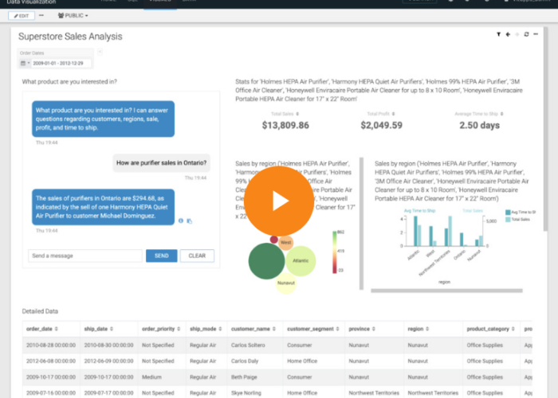
Task: Sort the table by ship_date
Action: pos(112,329)
